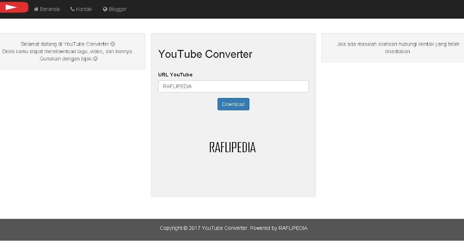Click the blue Download button

point(233,104)
